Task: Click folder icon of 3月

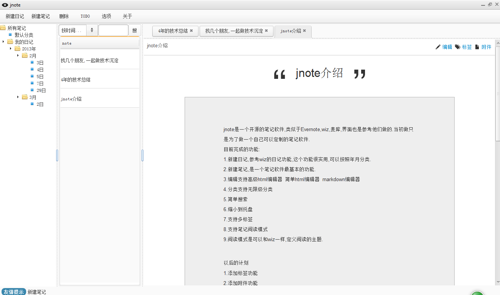Action: (25, 97)
